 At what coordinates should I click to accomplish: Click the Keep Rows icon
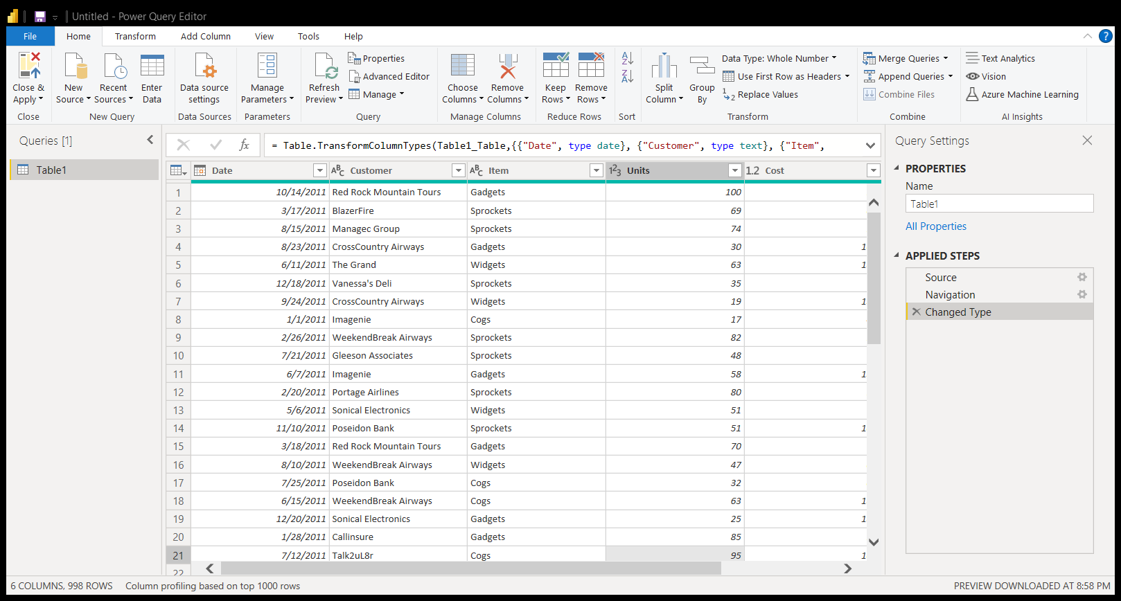(556, 65)
